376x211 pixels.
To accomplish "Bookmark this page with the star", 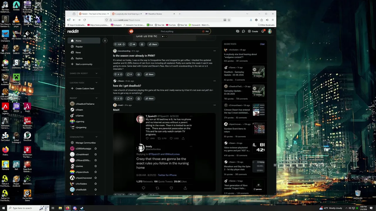I will click(x=229, y=20).
